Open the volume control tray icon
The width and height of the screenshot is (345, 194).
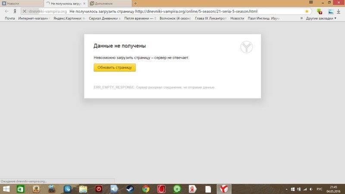pyautogui.click(x=311, y=189)
